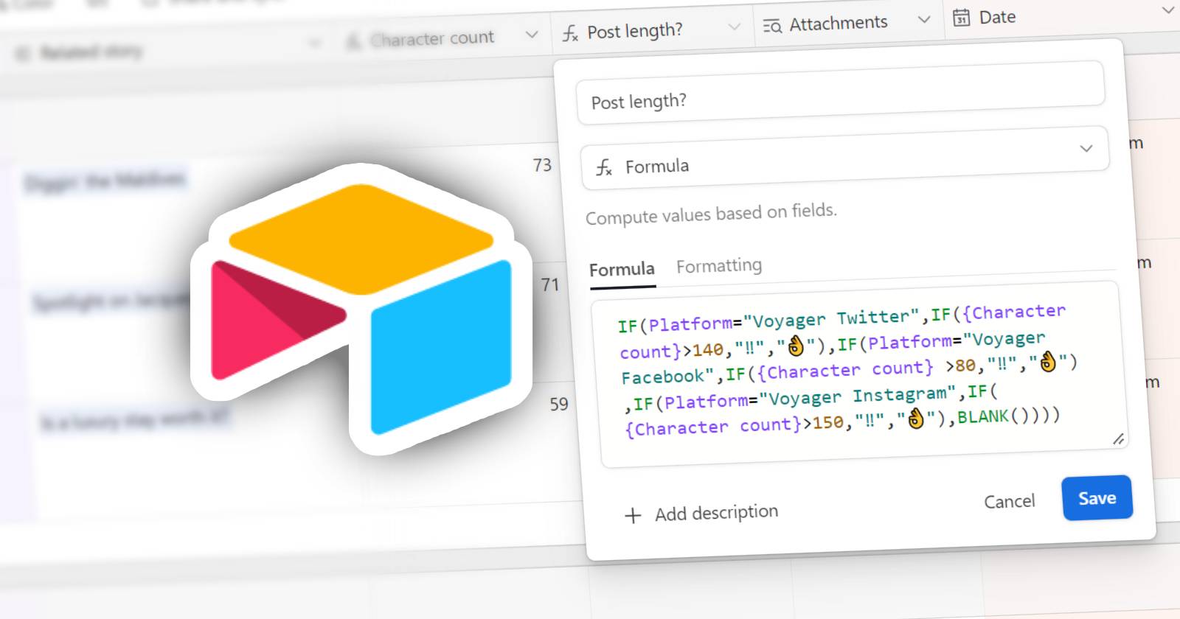The height and width of the screenshot is (619, 1180).
Task: Click the Attachments column icon
Action: click(772, 26)
